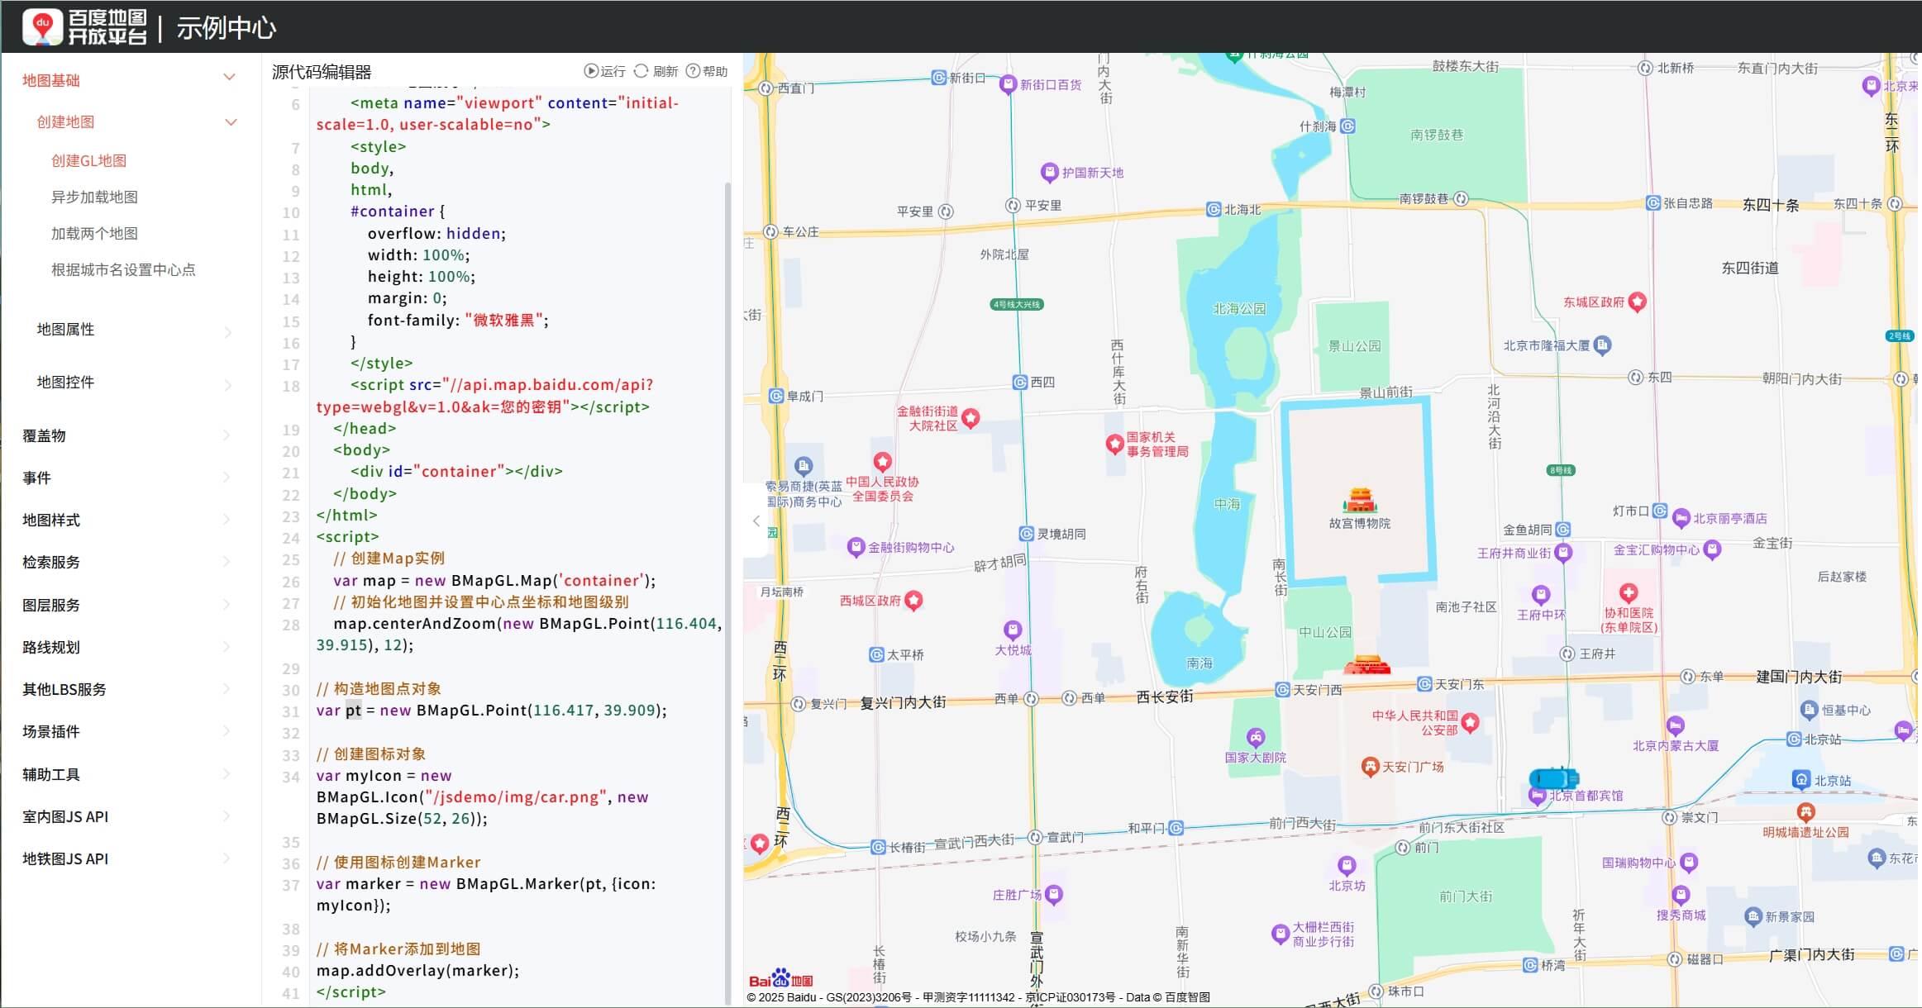Click the 8号线 line badge

click(x=1561, y=470)
